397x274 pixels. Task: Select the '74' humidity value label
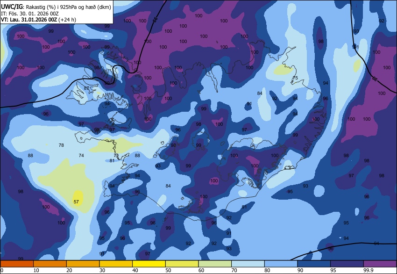click(x=81, y=155)
